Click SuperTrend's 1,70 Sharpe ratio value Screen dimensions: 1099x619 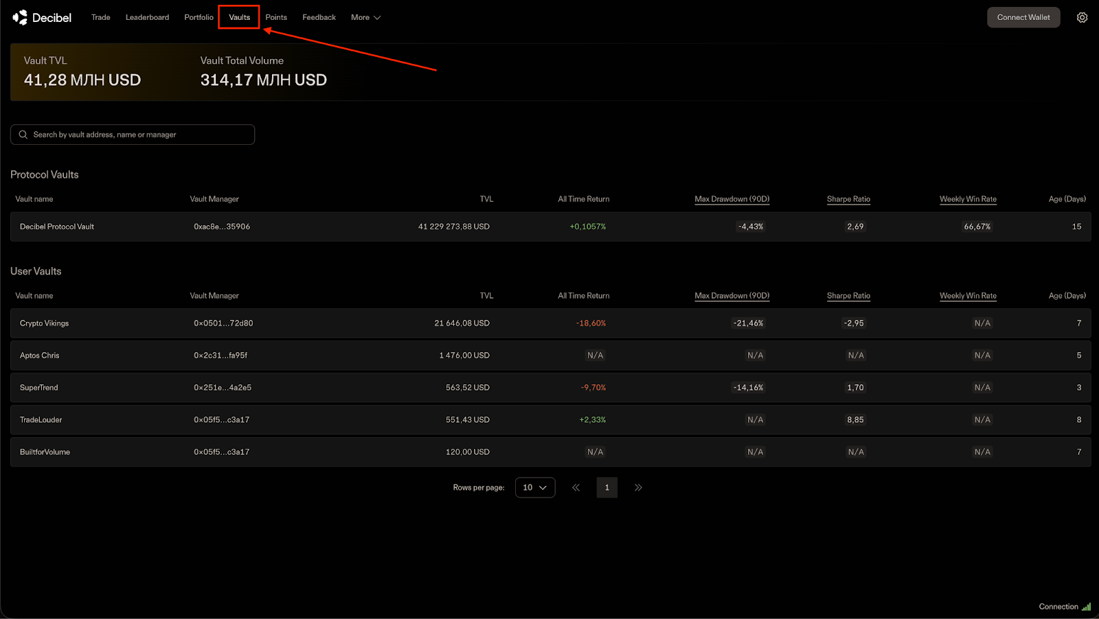click(855, 388)
